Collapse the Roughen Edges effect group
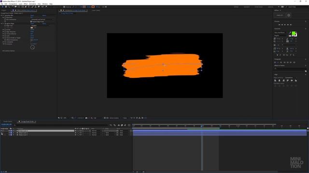Viewport: 309px width, 173px height. pos(1,24)
